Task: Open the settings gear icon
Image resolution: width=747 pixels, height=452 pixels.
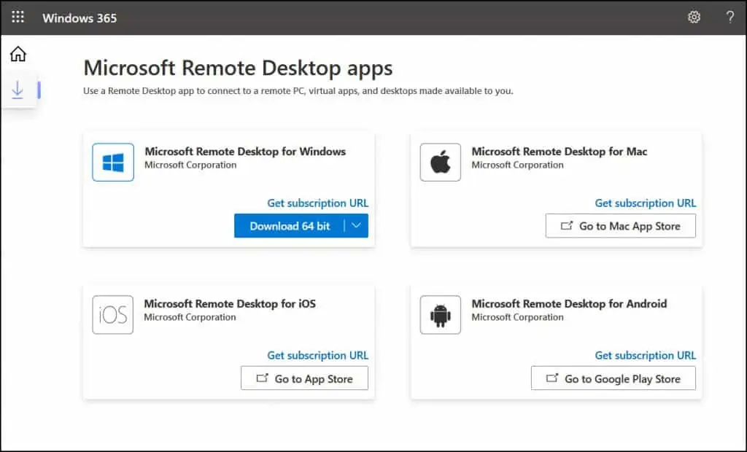Action: coord(694,17)
